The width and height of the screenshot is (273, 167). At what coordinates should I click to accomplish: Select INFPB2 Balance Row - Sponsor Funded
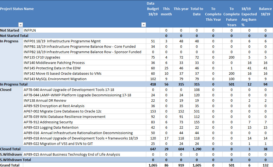click(x=83, y=52)
